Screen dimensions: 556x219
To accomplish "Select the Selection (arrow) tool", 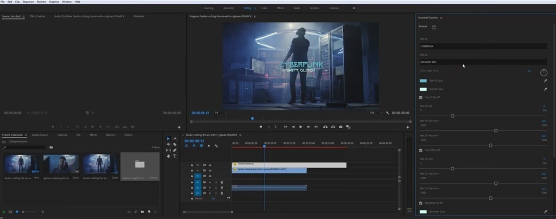I will 168,138.
